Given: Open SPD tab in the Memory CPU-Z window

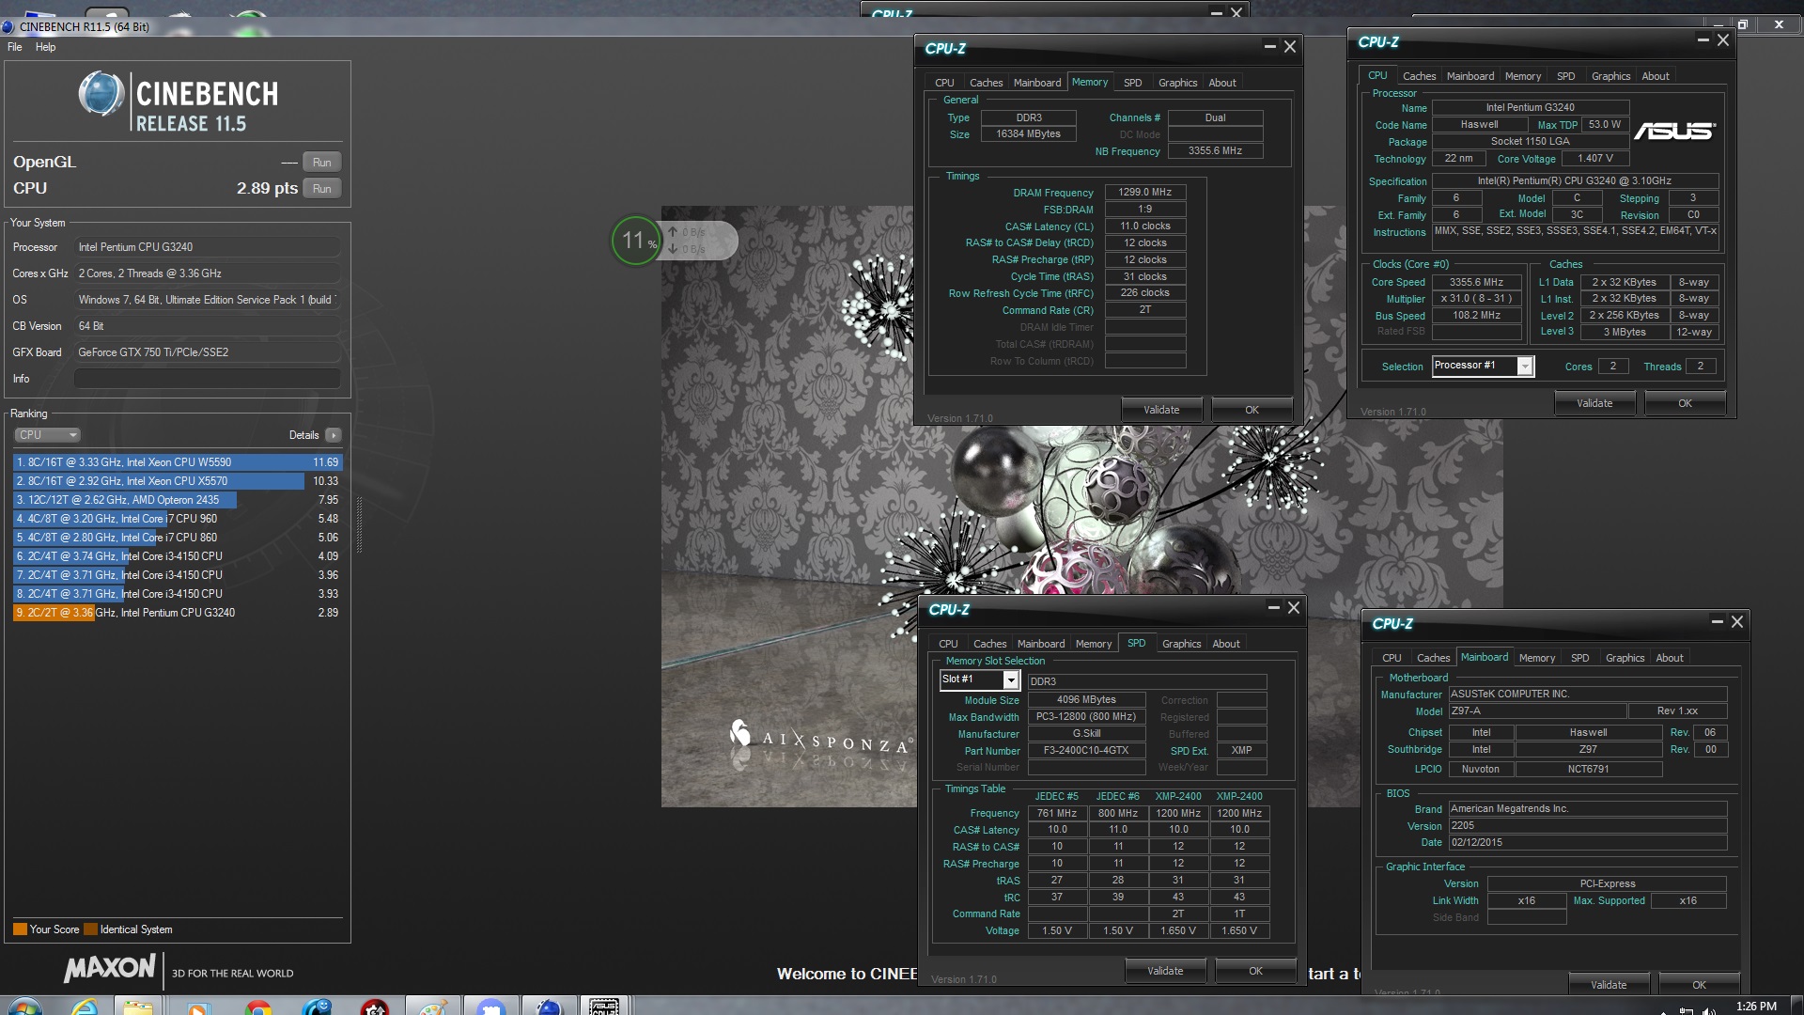Looking at the screenshot, I should point(1132,83).
